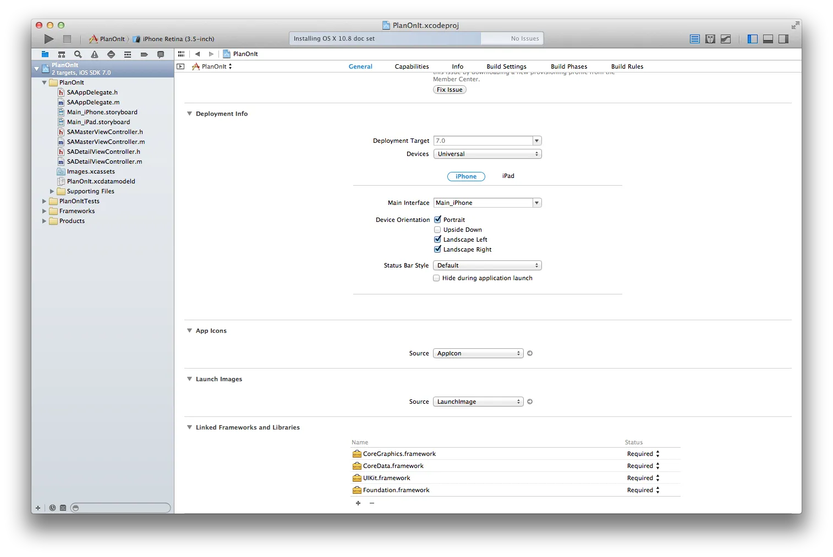This screenshot has height=557, width=833.
Task: Switch to the Info tab
Action: point(458,66)
